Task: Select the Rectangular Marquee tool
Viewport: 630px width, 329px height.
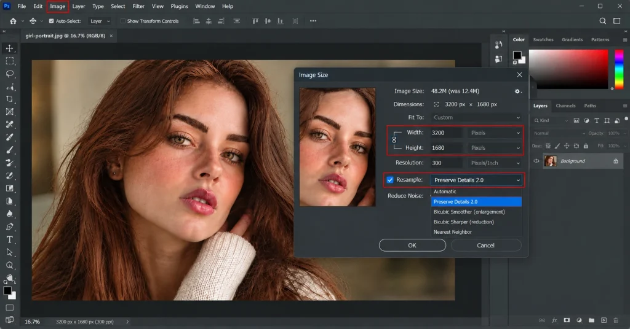Action: pos(9,61)
